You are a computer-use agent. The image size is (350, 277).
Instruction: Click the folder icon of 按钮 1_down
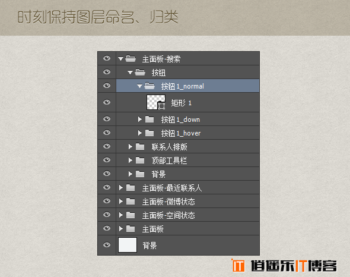coord(149,119)
